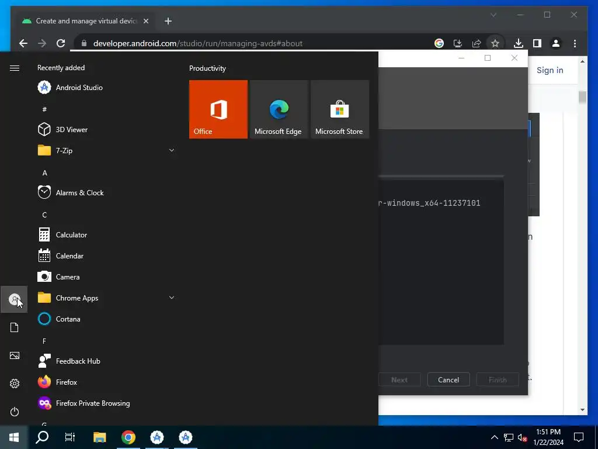The image size is (598, 449).
Task: Show hidden system tray icons
Action: tap(494, 437)
